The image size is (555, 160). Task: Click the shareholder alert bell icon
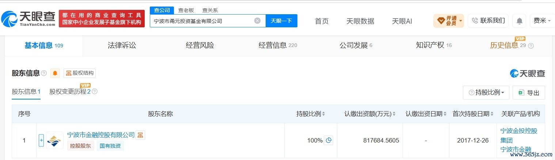point(55,73)
